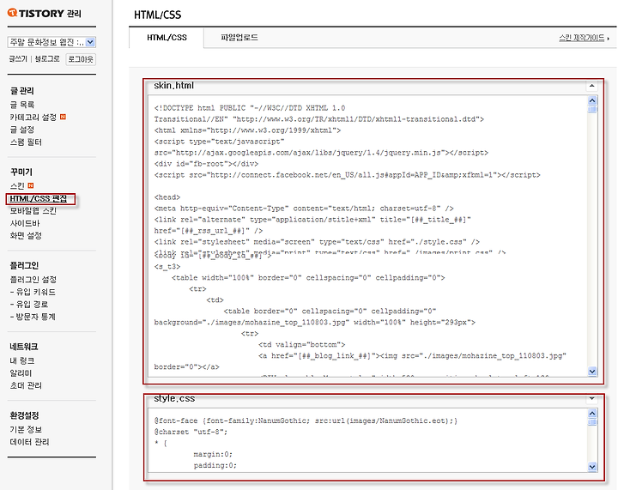Click the padding:0; line in style.css
The width and height of the screenshot is (618, 490).
click(215, 465)
